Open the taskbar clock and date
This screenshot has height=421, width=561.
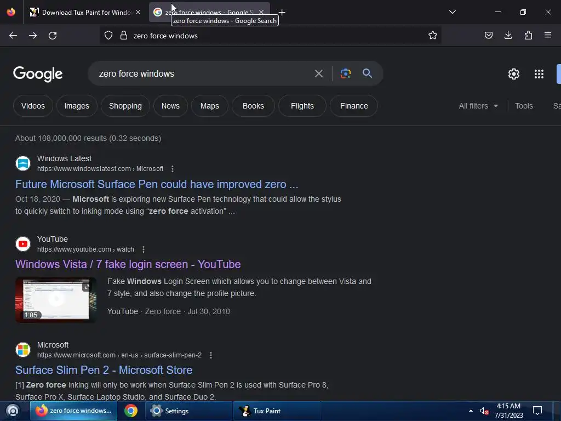[x=508, y=411]
